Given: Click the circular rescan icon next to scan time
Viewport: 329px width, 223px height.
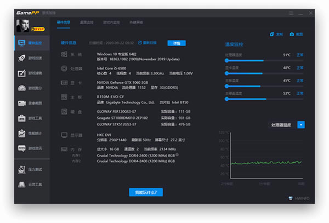Looking at the screenshot, I should 140,43.
